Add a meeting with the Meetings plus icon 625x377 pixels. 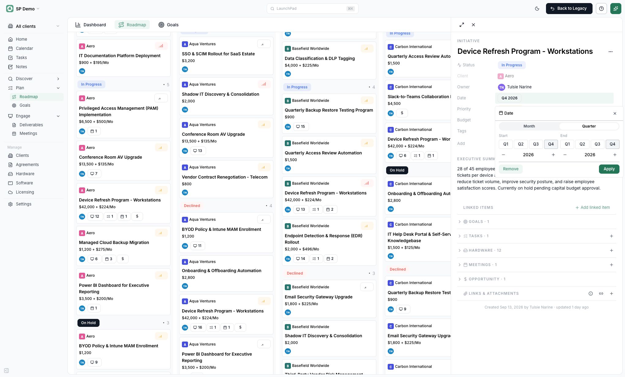click(612, 265)
